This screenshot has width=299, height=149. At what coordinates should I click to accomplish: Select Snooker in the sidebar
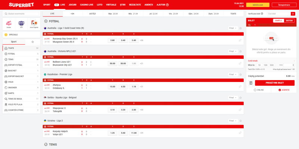click(x=21, y=88)
